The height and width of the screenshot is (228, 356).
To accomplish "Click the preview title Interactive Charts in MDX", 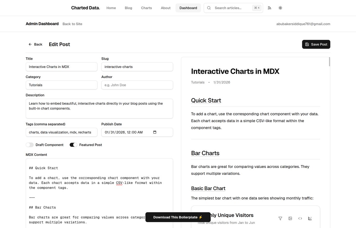I will [x=235, y=71].
